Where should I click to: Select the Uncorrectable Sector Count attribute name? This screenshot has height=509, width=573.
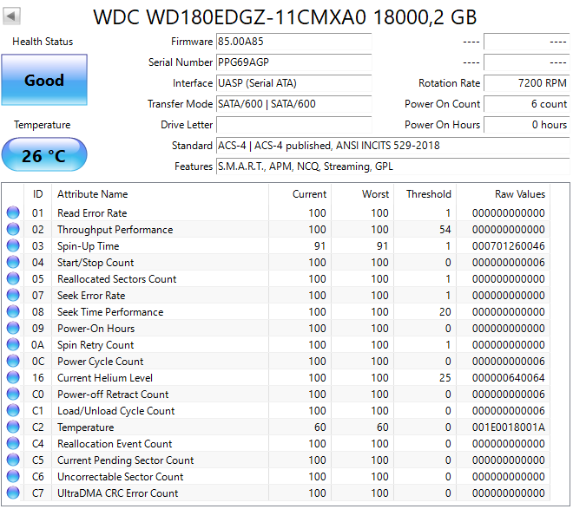(120, 477)
